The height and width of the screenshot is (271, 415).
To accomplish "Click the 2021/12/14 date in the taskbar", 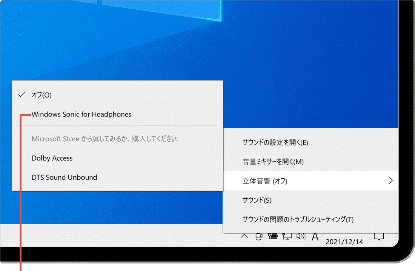I will point(344,241).
